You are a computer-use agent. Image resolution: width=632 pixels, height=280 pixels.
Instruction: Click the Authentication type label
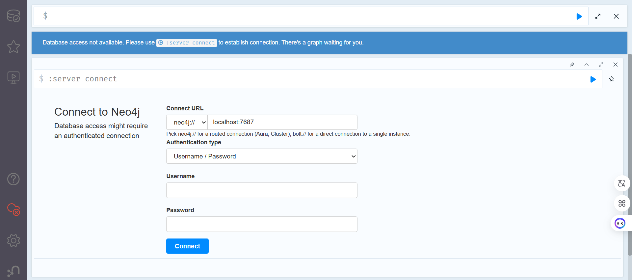click(194, 142)
